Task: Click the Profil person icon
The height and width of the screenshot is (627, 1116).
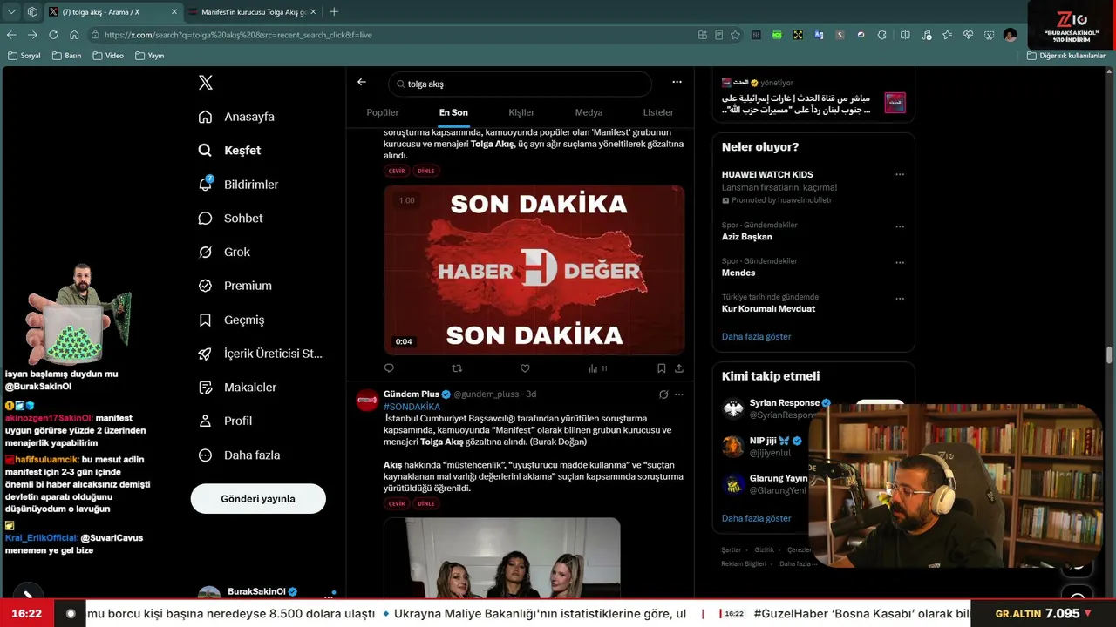Action: pyautogui.click(x=205, y=421)
